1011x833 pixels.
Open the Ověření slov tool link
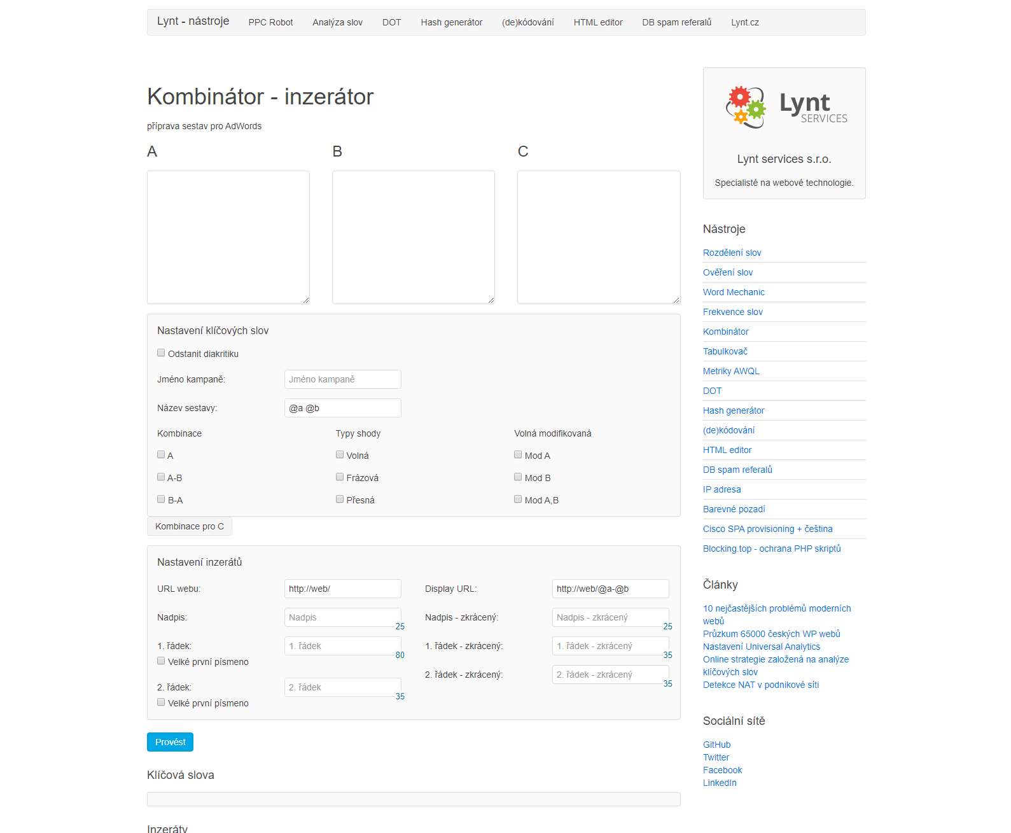point(728,272)
